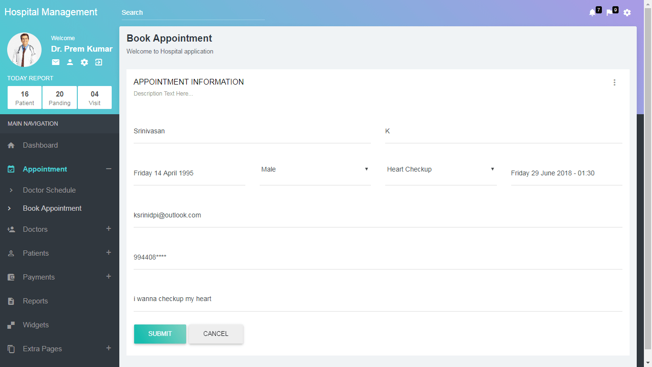Click the last name field K
Image resolution: width=652 pixels, height=367 pixels.
(504, 131)
